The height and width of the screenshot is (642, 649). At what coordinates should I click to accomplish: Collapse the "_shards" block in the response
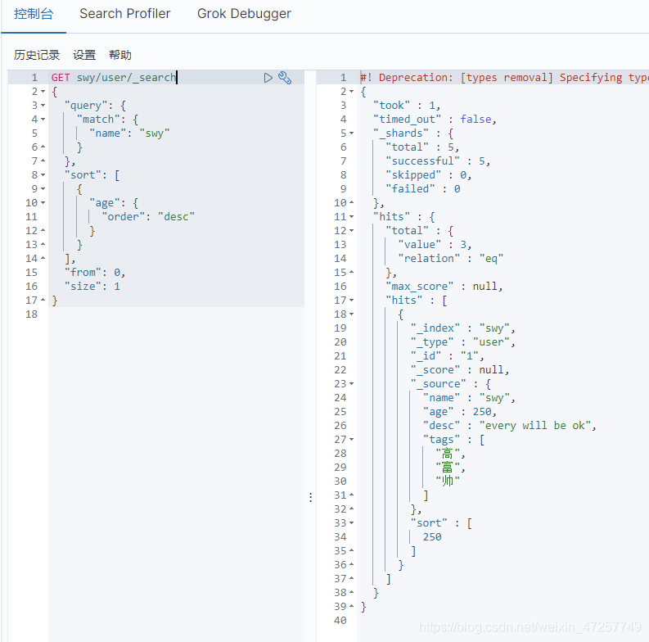click(x=351, y=133)
